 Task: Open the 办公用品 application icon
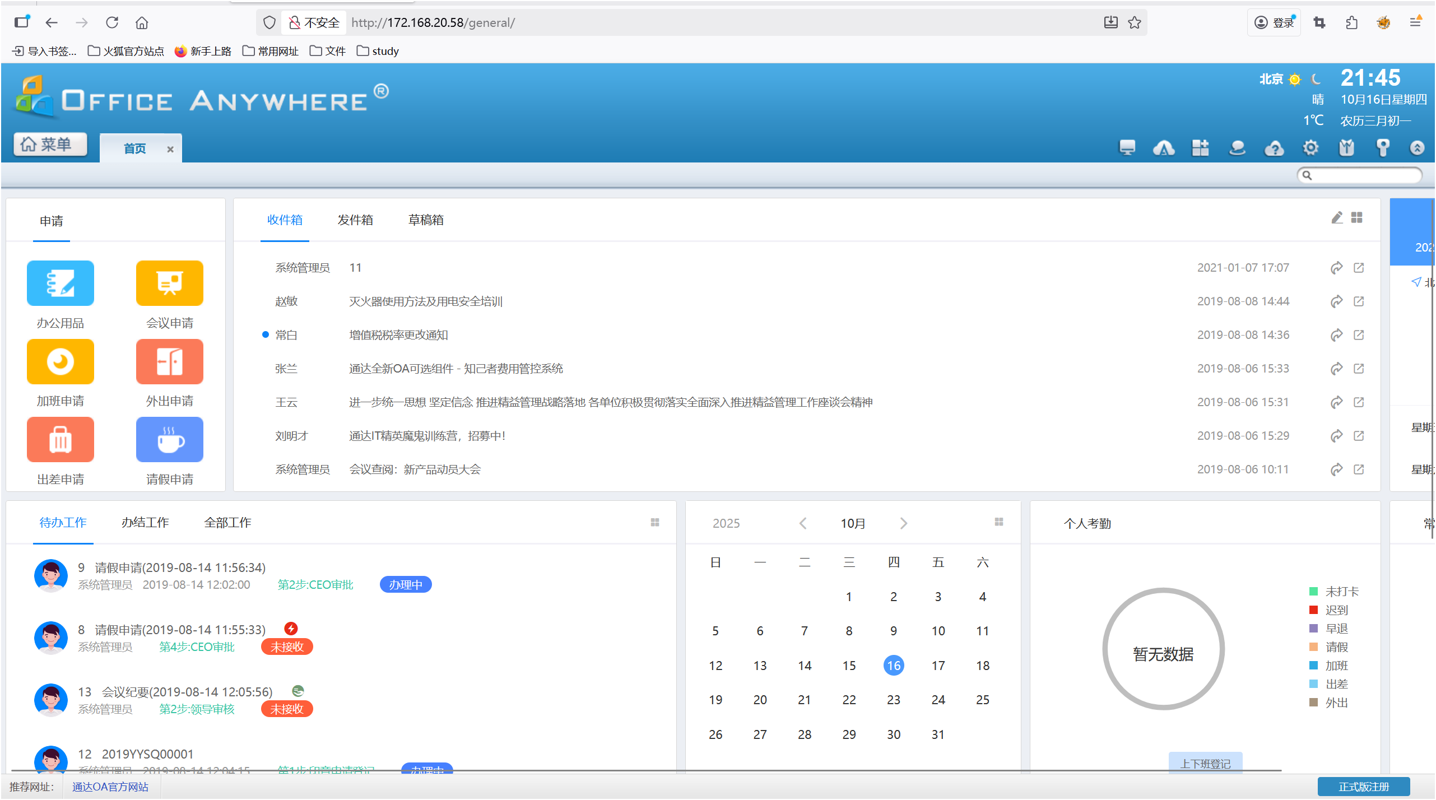pyautogui.click(x=60, y=283)
